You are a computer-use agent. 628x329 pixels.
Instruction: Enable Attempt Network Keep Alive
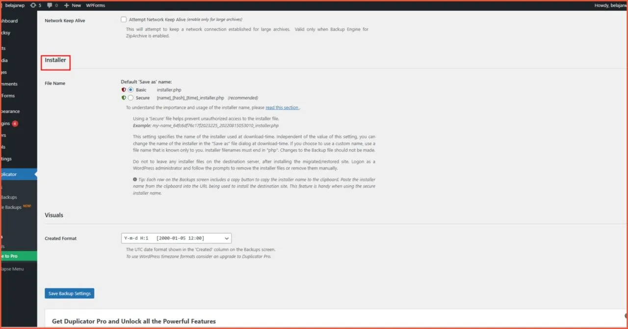pyautogui.click(x=124, y=19)
